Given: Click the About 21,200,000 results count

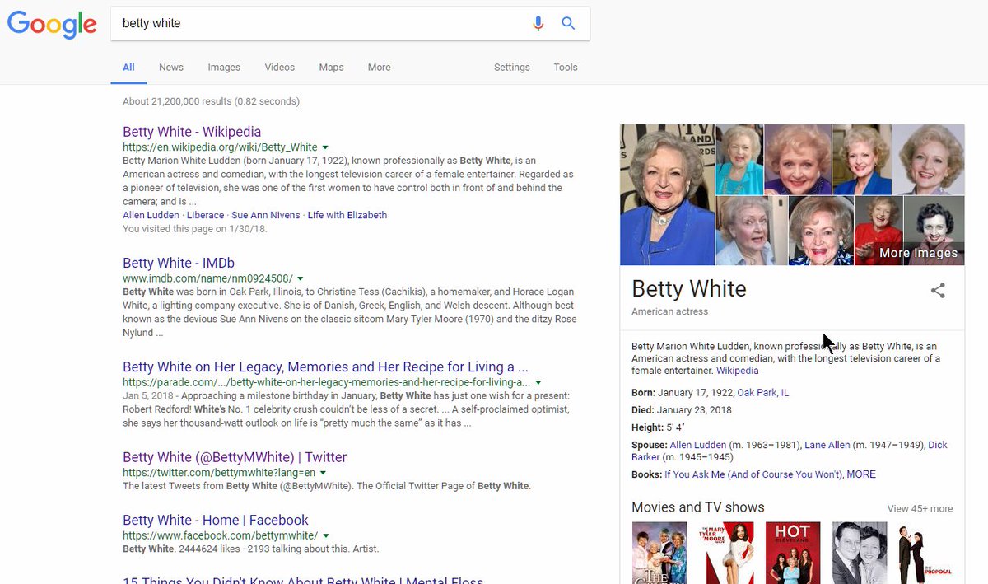Looking at the screenshot, I should 211,101.
